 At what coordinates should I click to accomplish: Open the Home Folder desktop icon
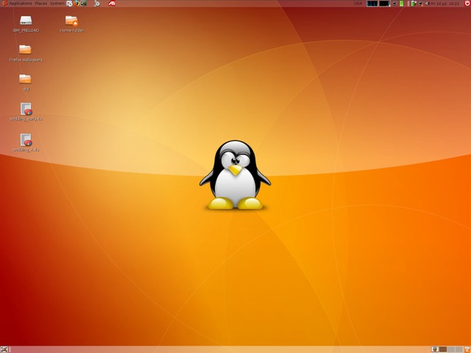click(x=71, y=21)
